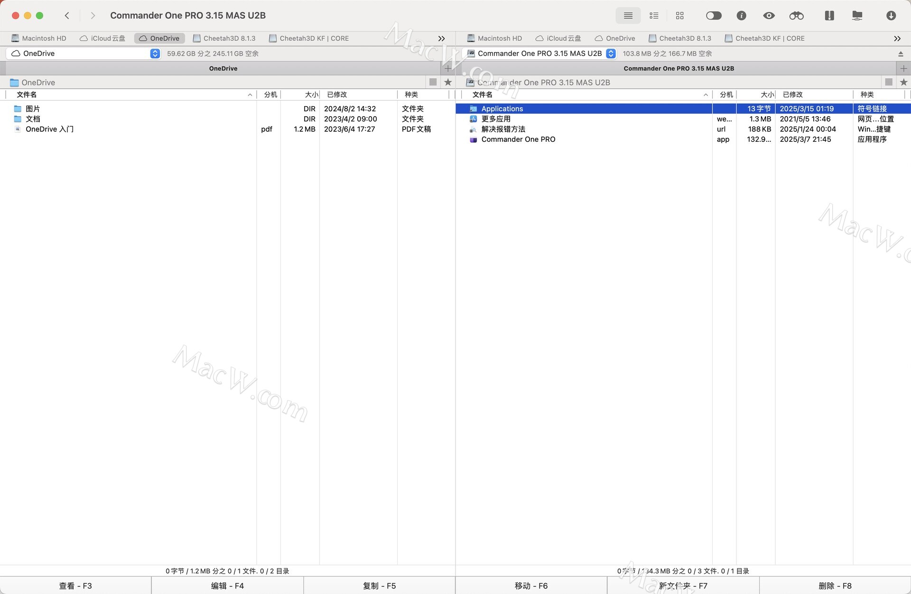This screenshot has width=911, height=594.
Task: Select Commander One PRO app
Action: point(683,139)
